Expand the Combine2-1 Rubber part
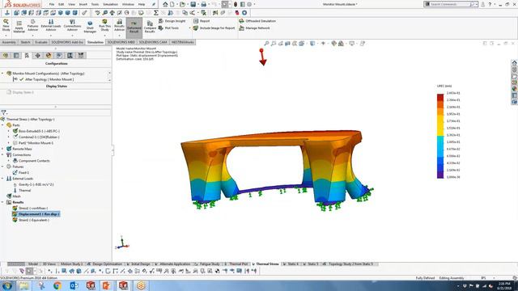518x291 pixels. point(9,137)
